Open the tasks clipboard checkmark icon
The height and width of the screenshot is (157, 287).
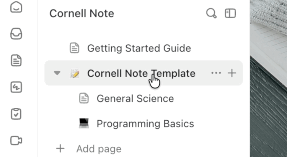click(16, 114)
